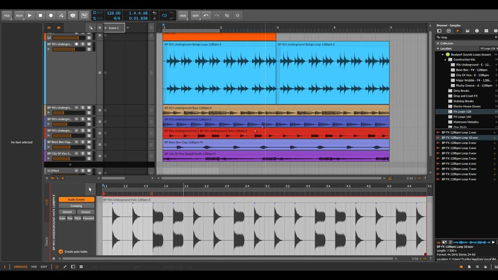Toggle the arranger loop button
Viewport: 498px width, 280px height.
[x=164, y=16]
